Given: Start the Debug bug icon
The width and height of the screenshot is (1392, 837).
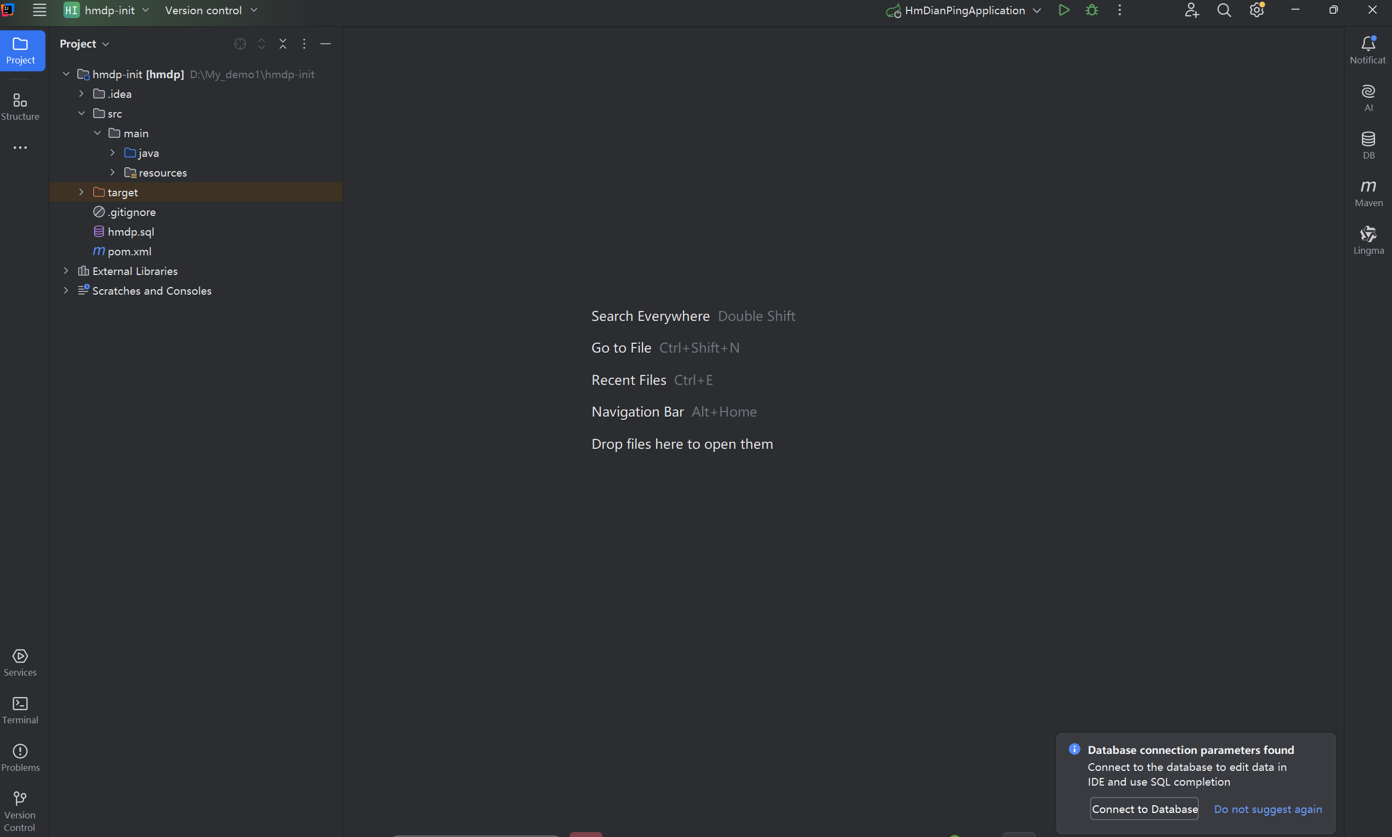Looking at the screenshot, I should 1092,10.
